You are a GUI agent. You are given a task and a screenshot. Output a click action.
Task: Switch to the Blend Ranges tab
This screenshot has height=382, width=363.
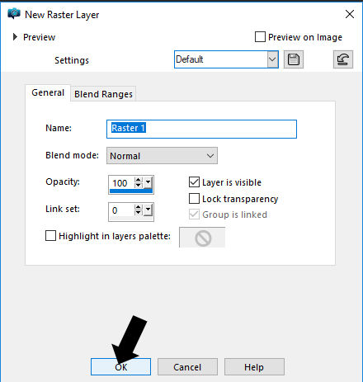(x=103, y=94)
